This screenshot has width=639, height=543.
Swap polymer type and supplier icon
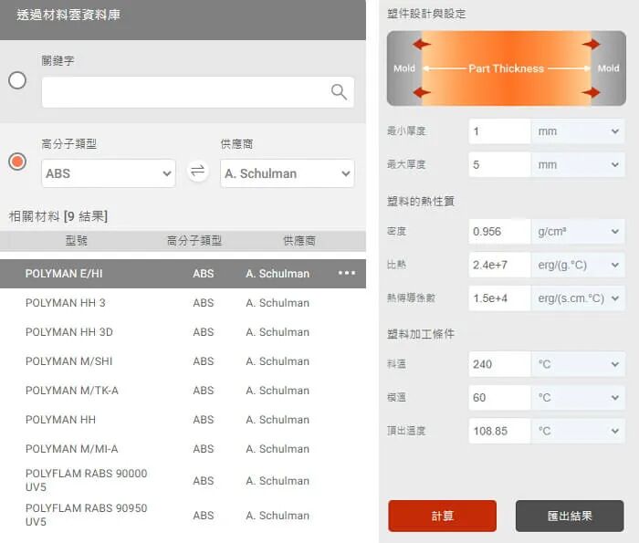click(198, 171)
